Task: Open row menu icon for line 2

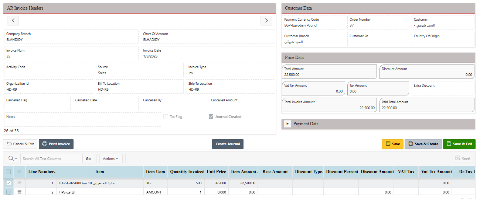Action: point(20,192)
